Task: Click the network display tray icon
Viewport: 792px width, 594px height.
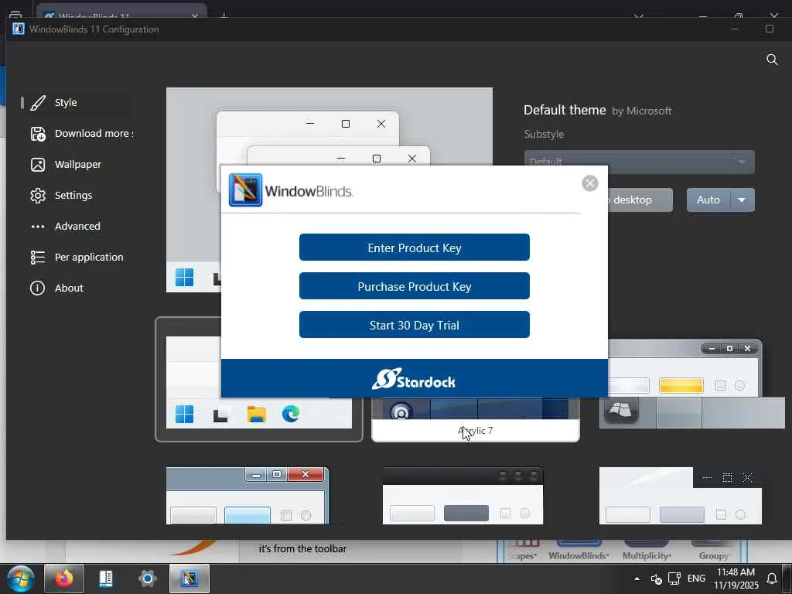Action: (674, 579)
